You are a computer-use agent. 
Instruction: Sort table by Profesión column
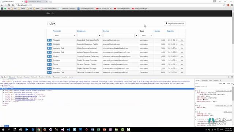[x=57, y=31]
